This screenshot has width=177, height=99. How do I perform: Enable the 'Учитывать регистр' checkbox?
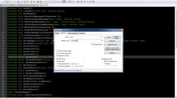pos(57,53)
